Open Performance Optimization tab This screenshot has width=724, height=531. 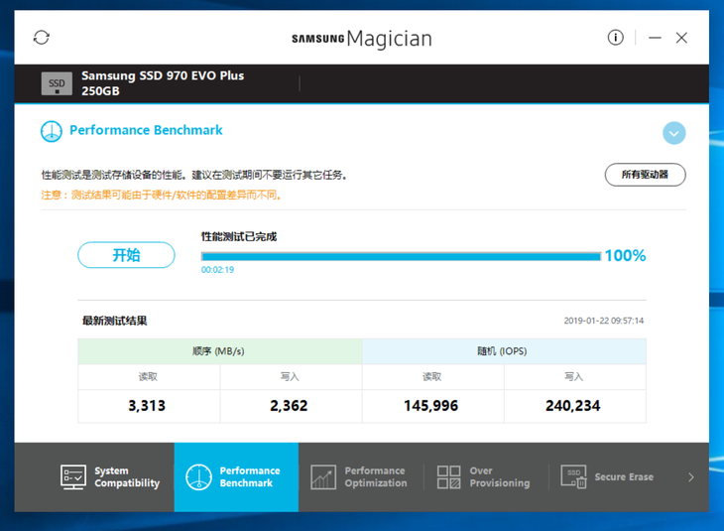[361, 477]
